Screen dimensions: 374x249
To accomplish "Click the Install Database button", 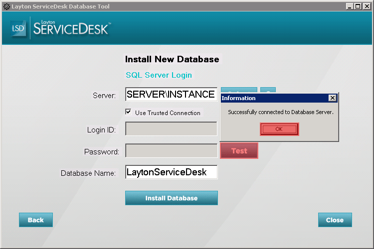I will click(171, 198).
